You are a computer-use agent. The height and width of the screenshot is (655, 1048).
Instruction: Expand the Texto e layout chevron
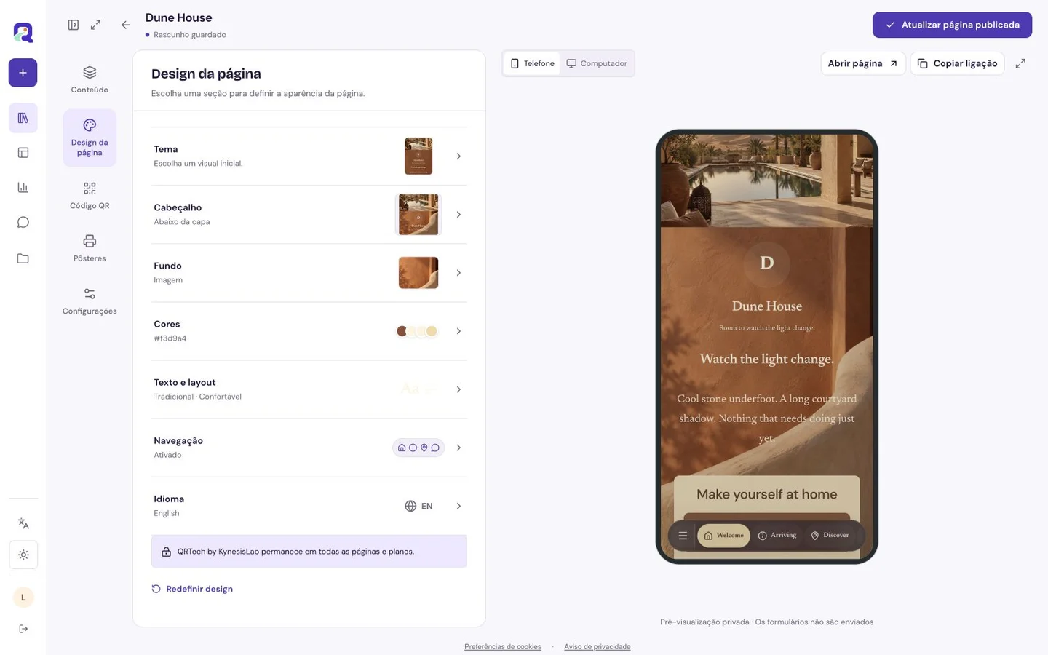coord(458,389)
